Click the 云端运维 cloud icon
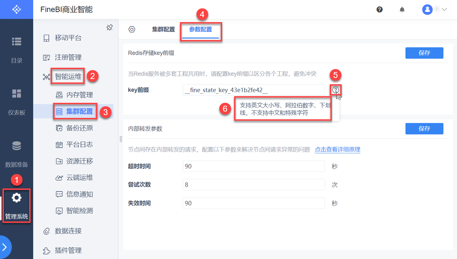Screen dimensions: 457x259 pyautogui.click(x=59, y=178)
